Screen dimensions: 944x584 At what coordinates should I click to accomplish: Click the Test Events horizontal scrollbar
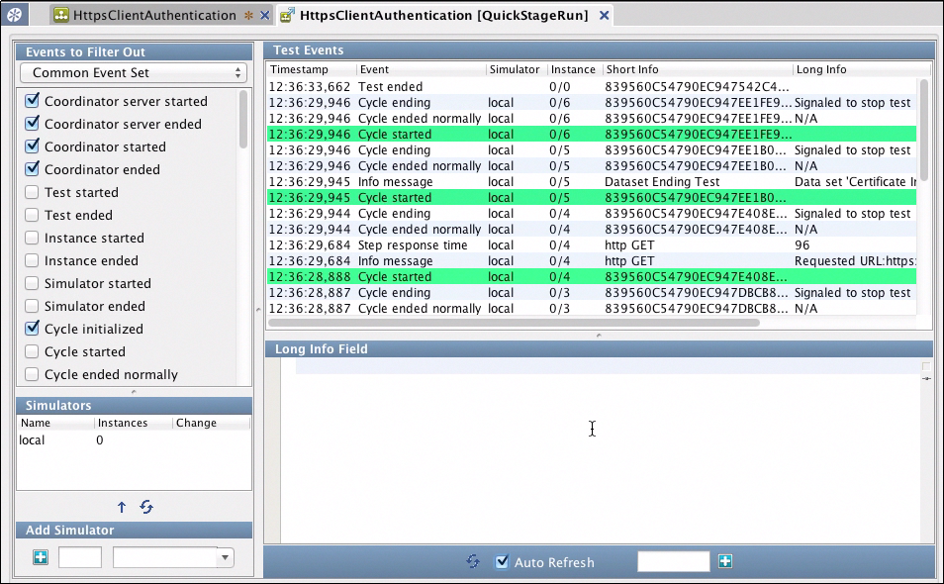513,322
